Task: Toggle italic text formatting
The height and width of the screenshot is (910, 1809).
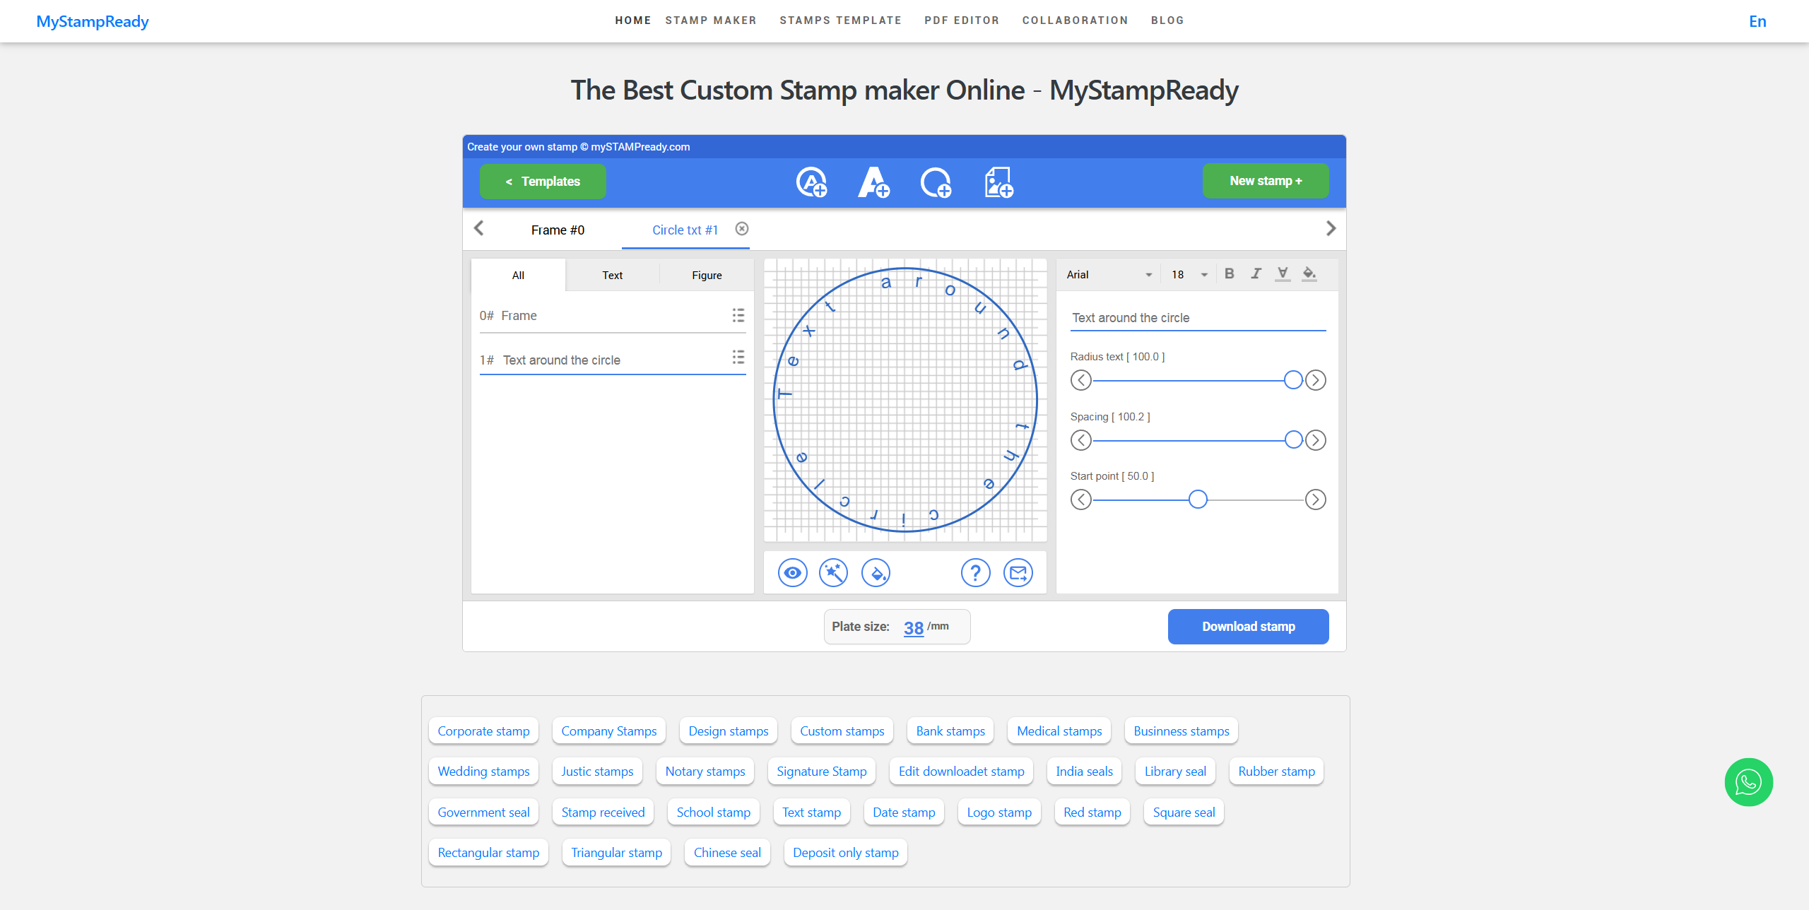Action: tap(1256, 273)
